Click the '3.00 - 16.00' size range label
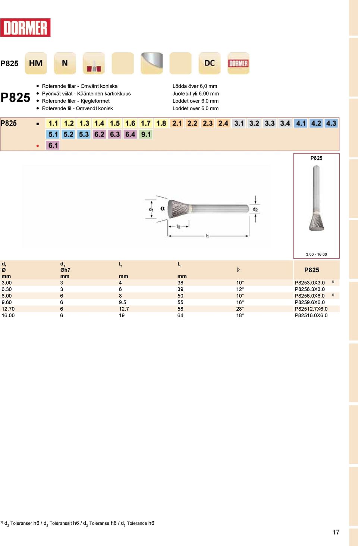The height and width of the screenshot is (546, 358). 316,255
